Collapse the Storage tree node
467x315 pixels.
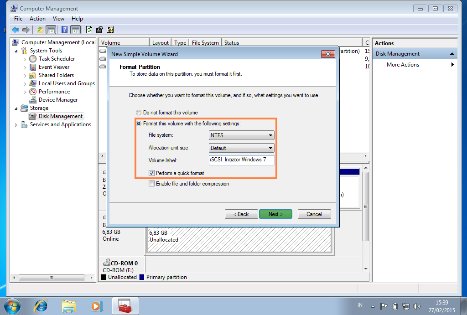point(16,108)
